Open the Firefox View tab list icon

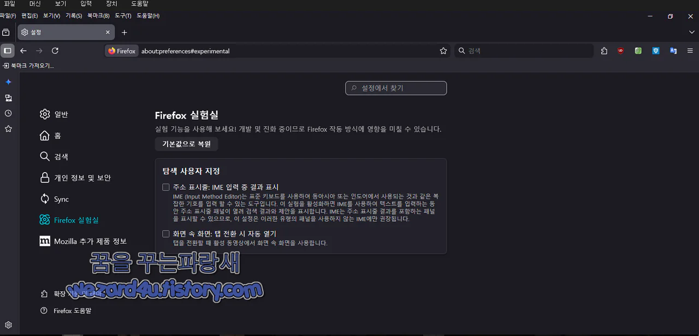[x=6, y=32]
